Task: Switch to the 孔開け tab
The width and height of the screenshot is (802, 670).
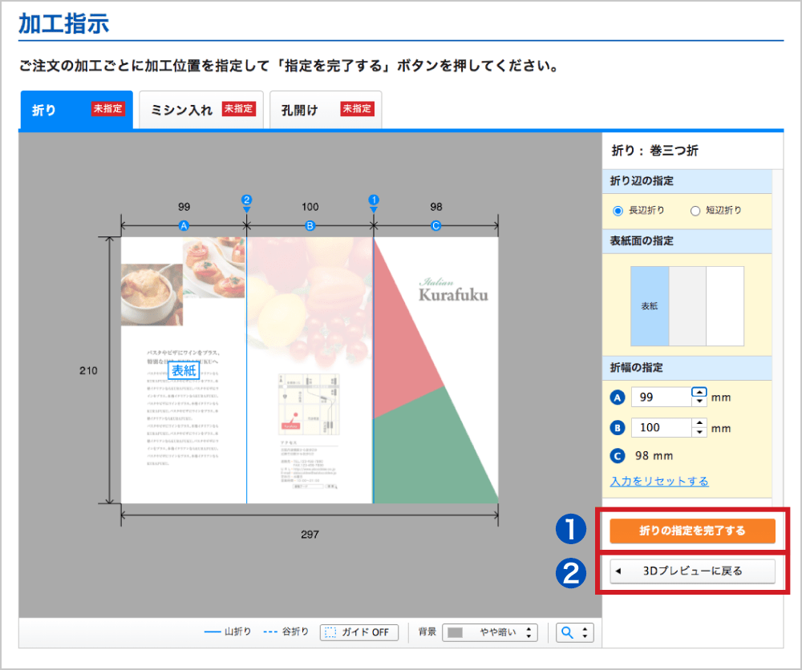Action: (325, 110)
